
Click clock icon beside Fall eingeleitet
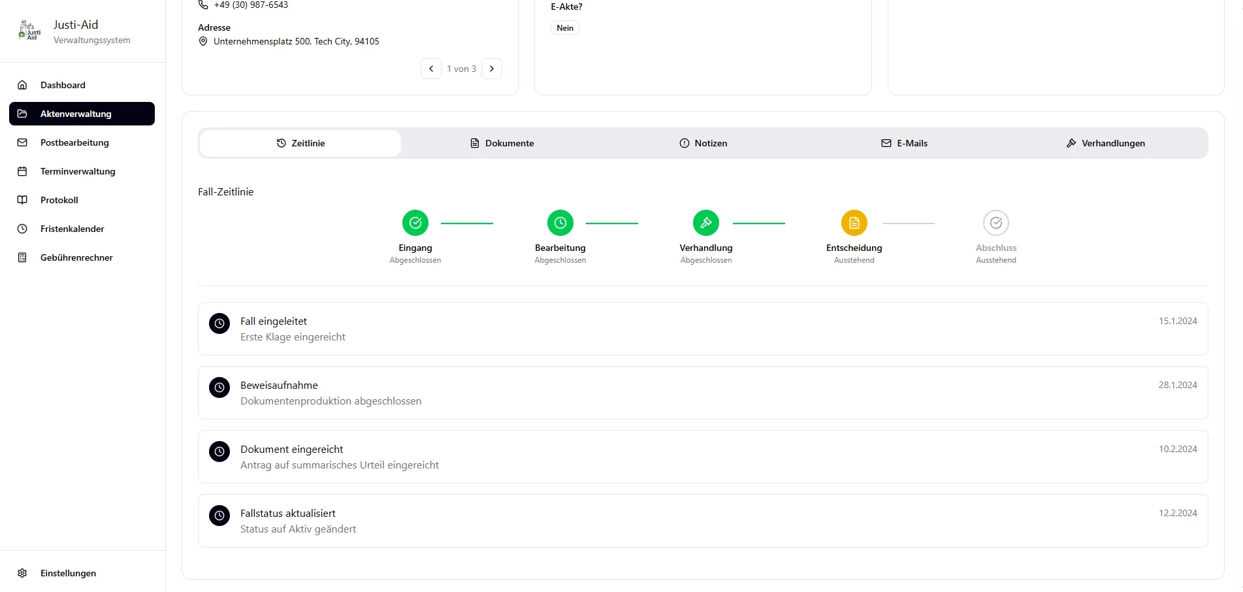tap(219, 323)
